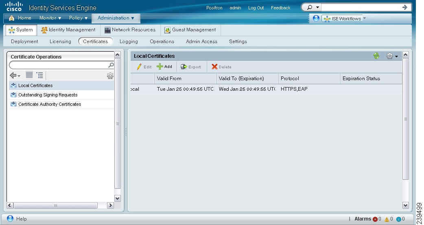Switch to list view icon
Viewport: 424px width, 225px height.
[29, 75]
